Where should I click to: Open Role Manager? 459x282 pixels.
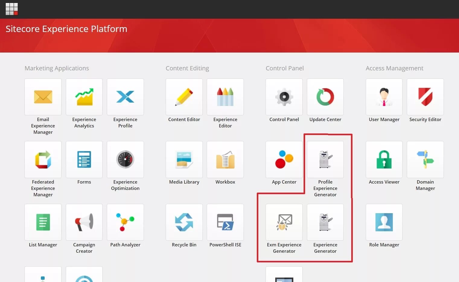click(384, 222)
